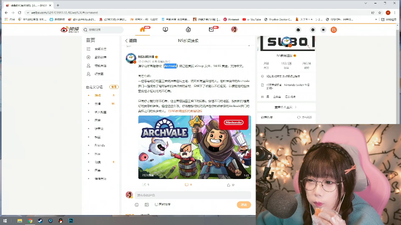Open the settings gear icon in Weibo header
This screenshot has width=401, height=225.
pyautogui.click(x=313, y=30)
